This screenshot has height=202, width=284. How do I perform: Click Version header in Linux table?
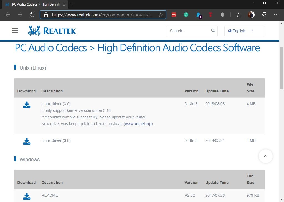pyautogui.click(x=191, y=91)
